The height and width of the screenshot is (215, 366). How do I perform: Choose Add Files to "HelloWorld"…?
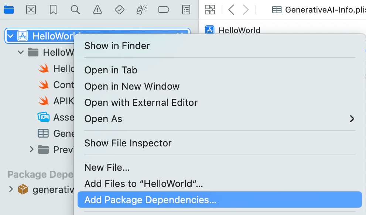(x=144, y=184)
